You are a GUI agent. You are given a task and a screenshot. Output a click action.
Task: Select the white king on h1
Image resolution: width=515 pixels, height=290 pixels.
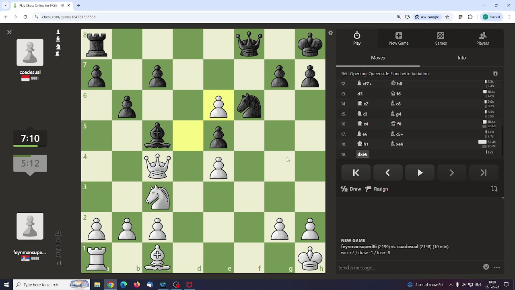[310, 258]
